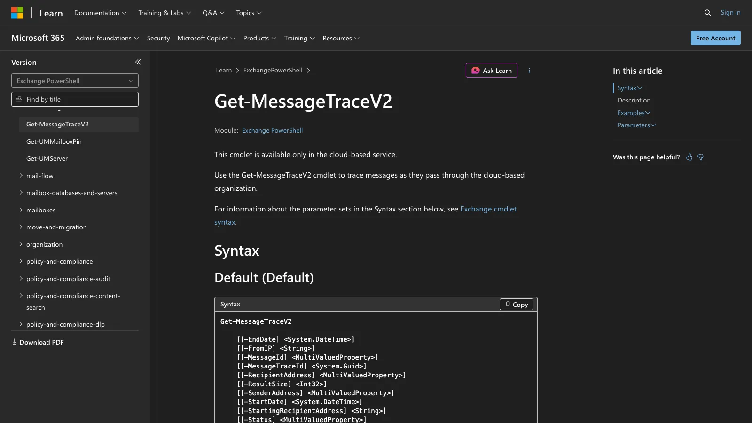Jump to Examples in article outline
Screen dimensions: 752x423
634,113
